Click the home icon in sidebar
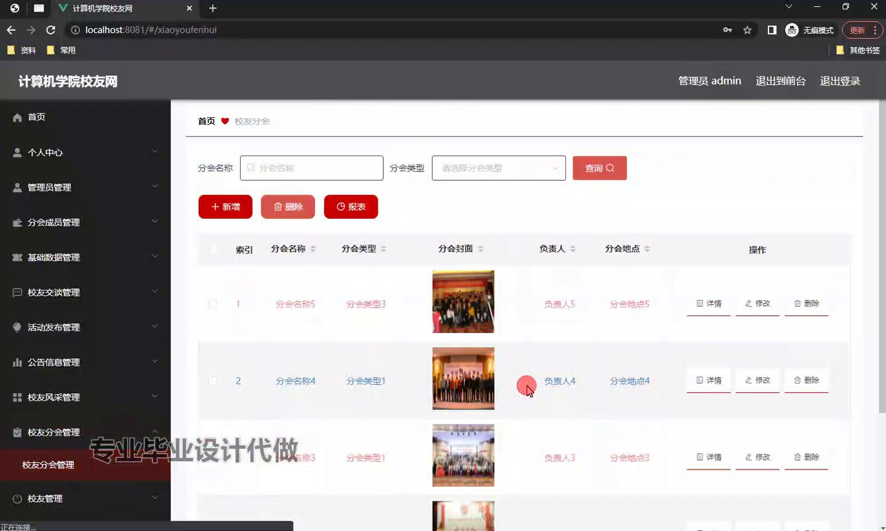 click(x=17, y=117)
